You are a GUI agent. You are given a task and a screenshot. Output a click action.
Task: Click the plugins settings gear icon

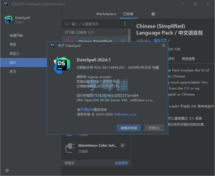tap(153, 14)
